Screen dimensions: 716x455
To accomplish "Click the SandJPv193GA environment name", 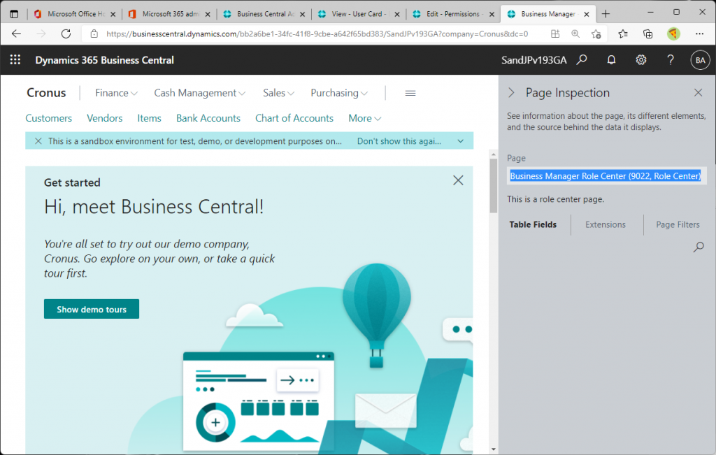I will (x=534, y=60).
